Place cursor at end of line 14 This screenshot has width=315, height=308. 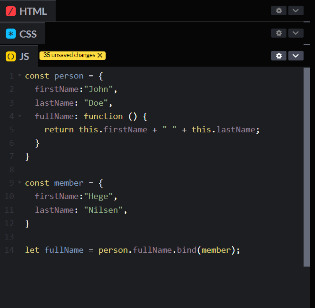[241, 250]
